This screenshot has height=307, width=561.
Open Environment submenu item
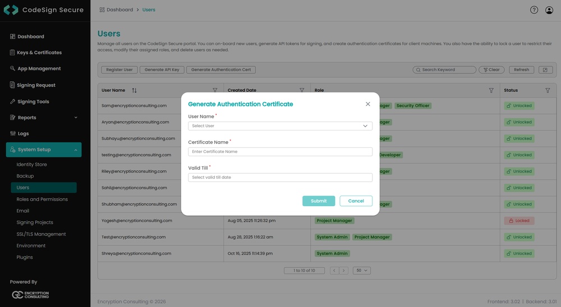click(x=31, y=245)
